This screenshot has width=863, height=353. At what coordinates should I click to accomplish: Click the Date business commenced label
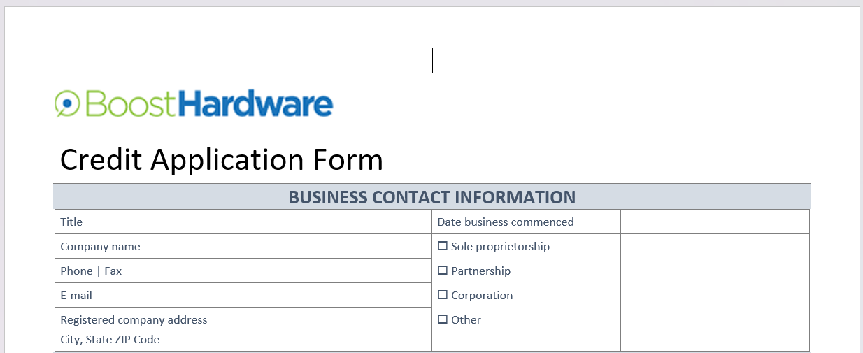506,222
